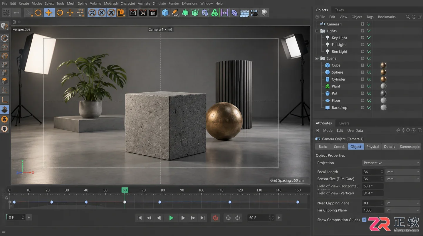This screenshot has width=423, height=236.
Task: Toggle visibility checkmark for Floor
Action: pyautogui.click(x=369, y=101)
